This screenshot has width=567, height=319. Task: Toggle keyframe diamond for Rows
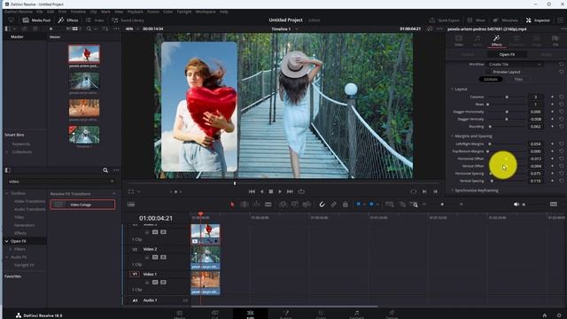(552, 105)
